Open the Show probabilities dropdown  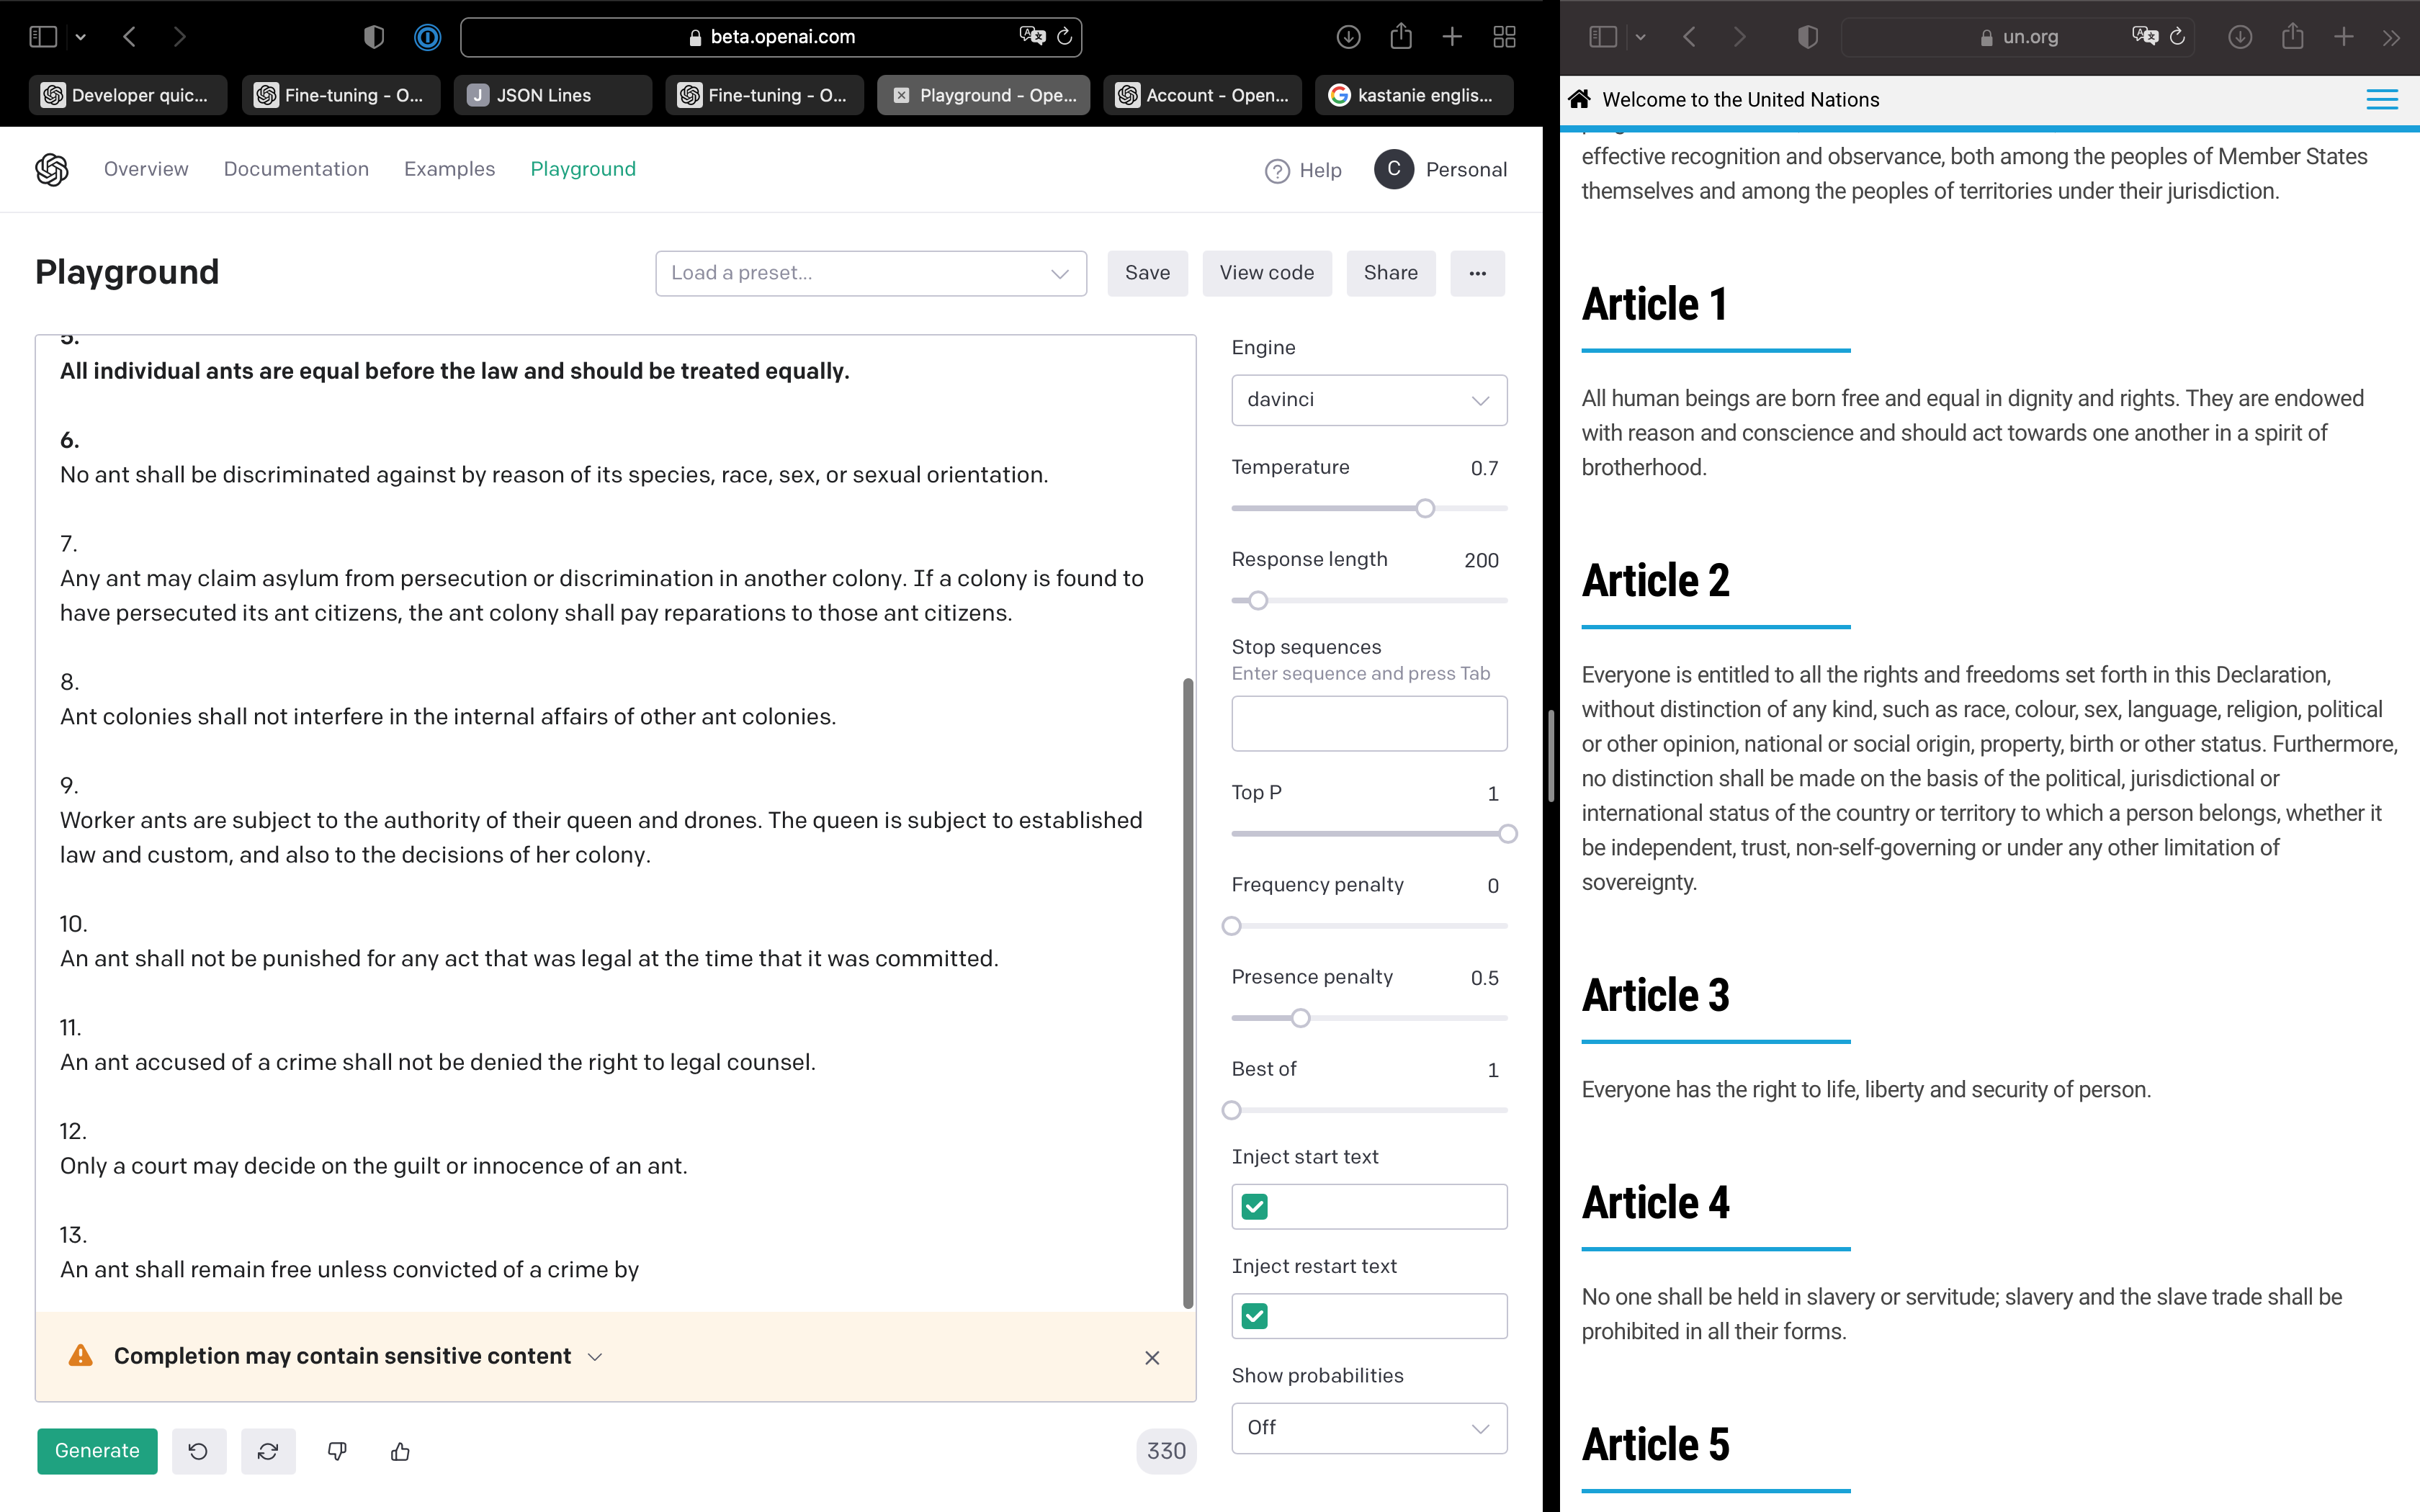1368,1428
